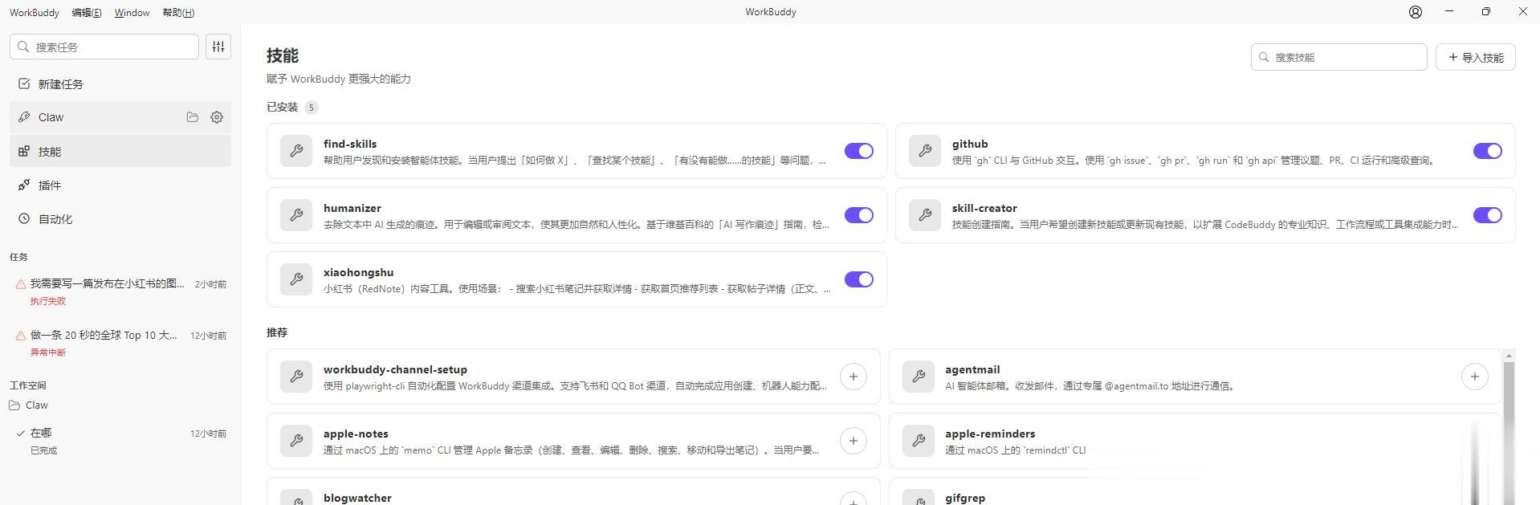Click the agentmail wrench icon
Viewport: 1540px width, 505px height.
919,377
